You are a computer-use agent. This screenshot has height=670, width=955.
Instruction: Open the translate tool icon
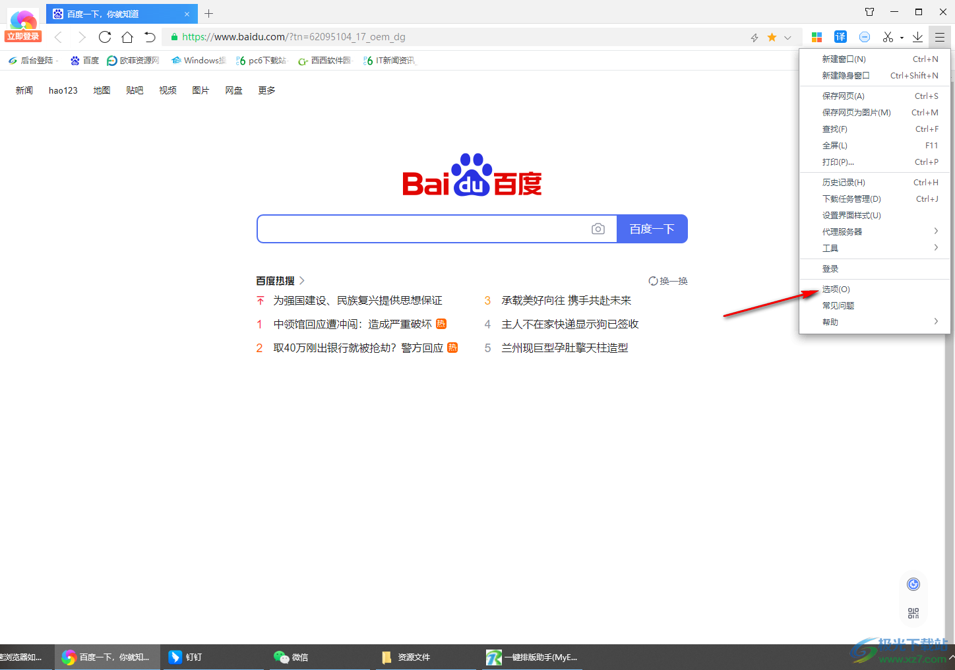pos(840,36)
